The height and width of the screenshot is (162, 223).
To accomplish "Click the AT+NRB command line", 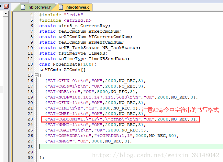I will (91, 92).
